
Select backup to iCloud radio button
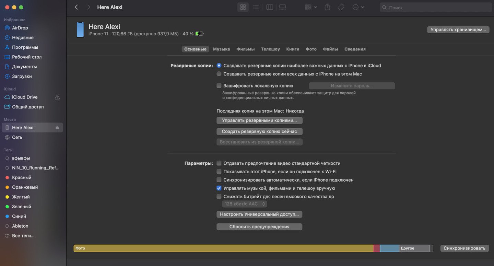(219, 66)
